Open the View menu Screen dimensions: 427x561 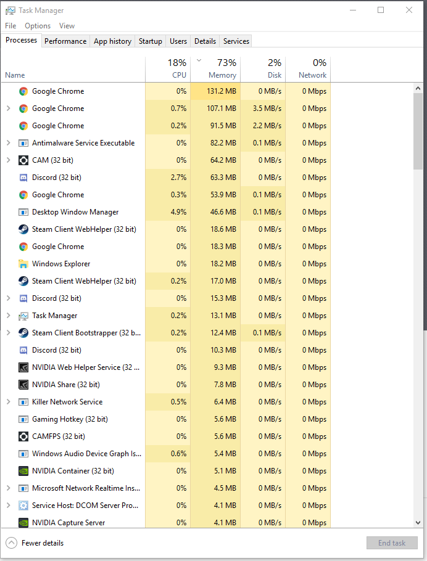(x=67, y=26)
